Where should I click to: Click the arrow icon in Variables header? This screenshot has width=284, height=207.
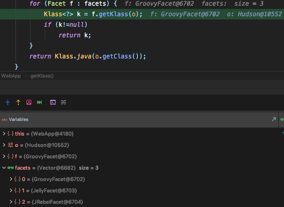click(x=274, y=119)
